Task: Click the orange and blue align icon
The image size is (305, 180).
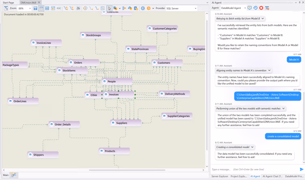Action: (x=124, y=9)
